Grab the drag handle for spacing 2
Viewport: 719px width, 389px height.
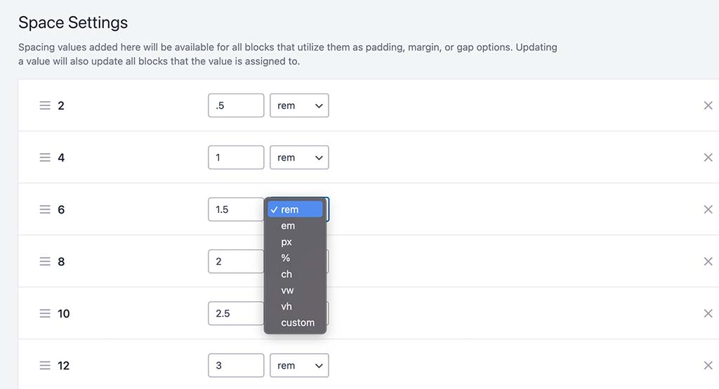click(x=45, y=105)
